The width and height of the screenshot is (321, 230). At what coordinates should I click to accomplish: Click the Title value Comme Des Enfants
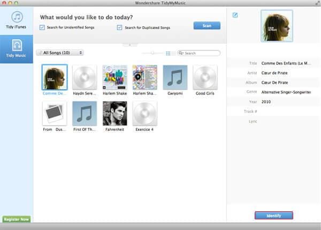point(286,63)
